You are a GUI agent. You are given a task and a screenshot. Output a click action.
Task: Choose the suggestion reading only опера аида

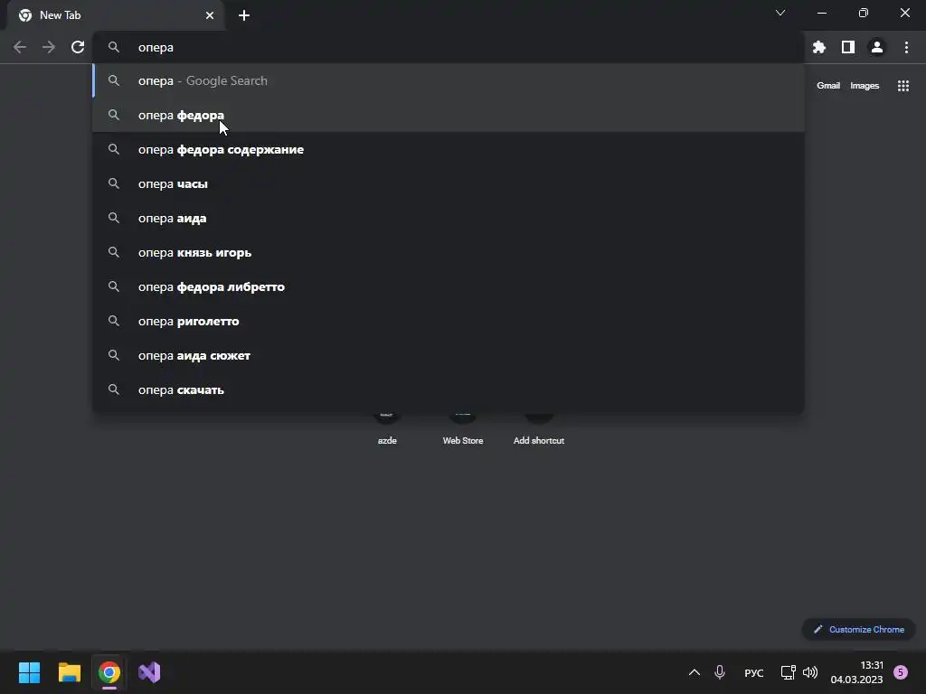coord(449,219)
